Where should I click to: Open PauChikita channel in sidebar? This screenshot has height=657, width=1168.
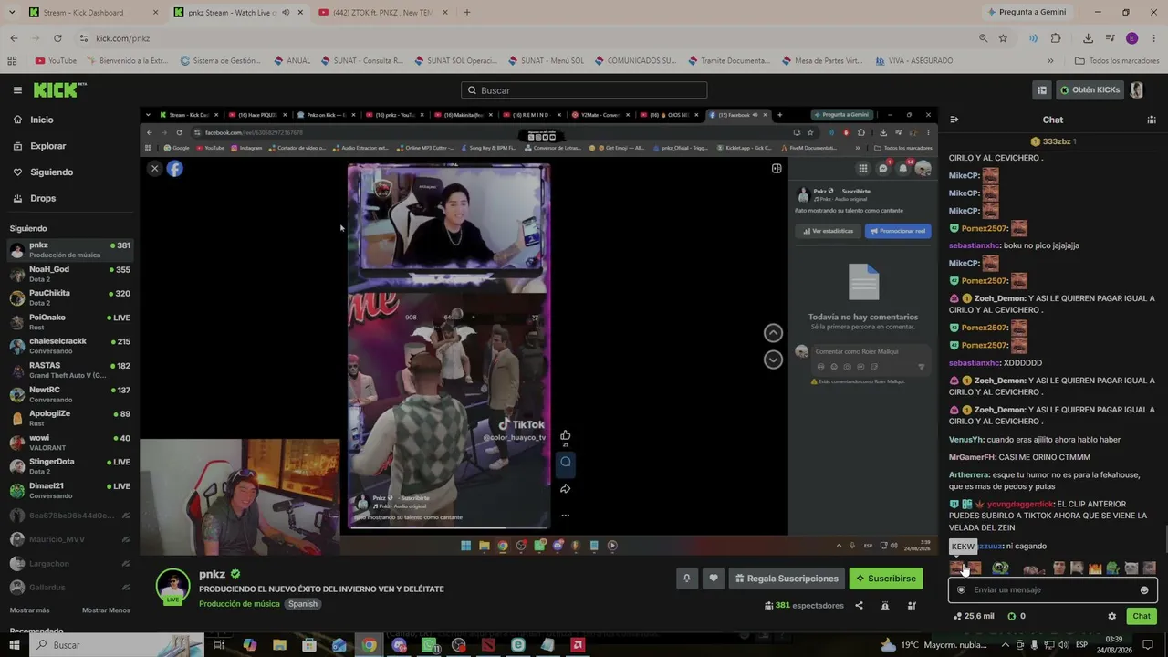click(69, 297)
